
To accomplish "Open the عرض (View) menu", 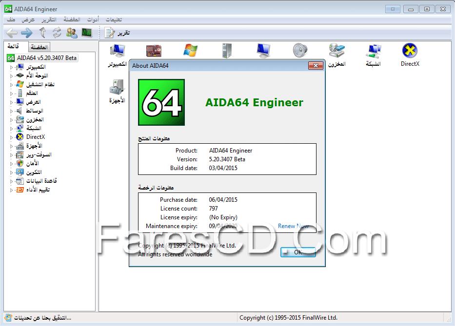I will pyautogui.click(x=28, y=19).
